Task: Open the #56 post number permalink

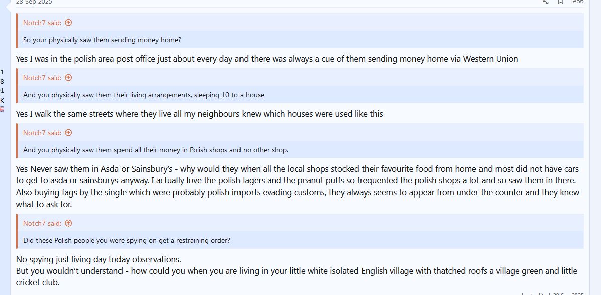Action: click(x=578, y=2)
